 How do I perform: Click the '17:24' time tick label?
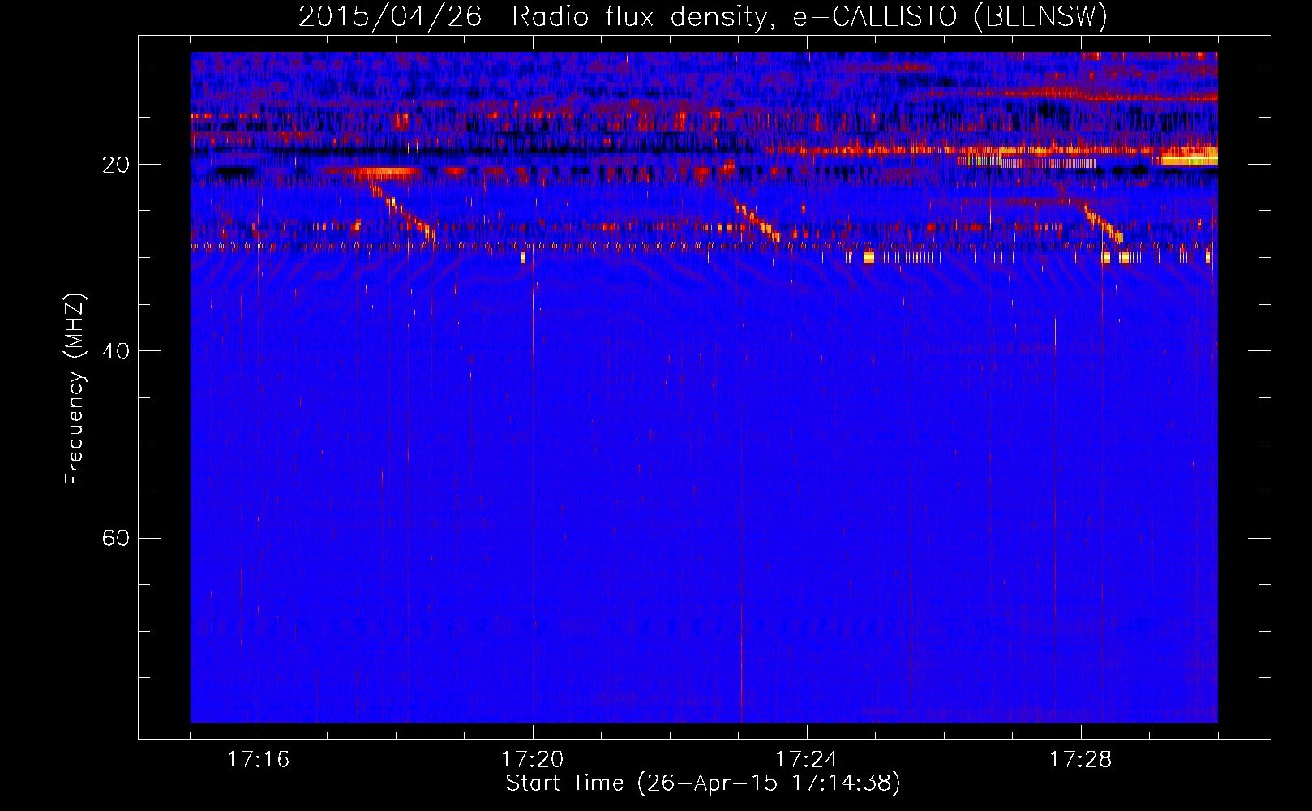tap(806, 759)
